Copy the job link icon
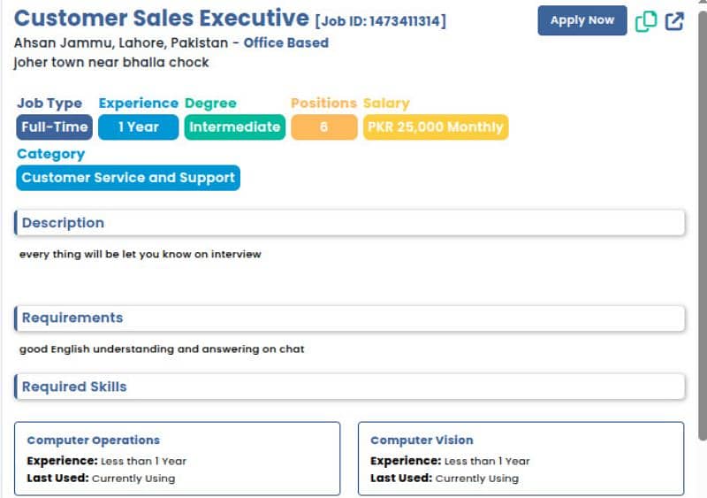Viewport: 707px width, 498px height. coord(646,21)
